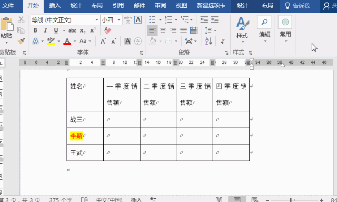Open the 审阅 ribbon tab
Screen dimensions: 337x202
(x=160, y=6)
